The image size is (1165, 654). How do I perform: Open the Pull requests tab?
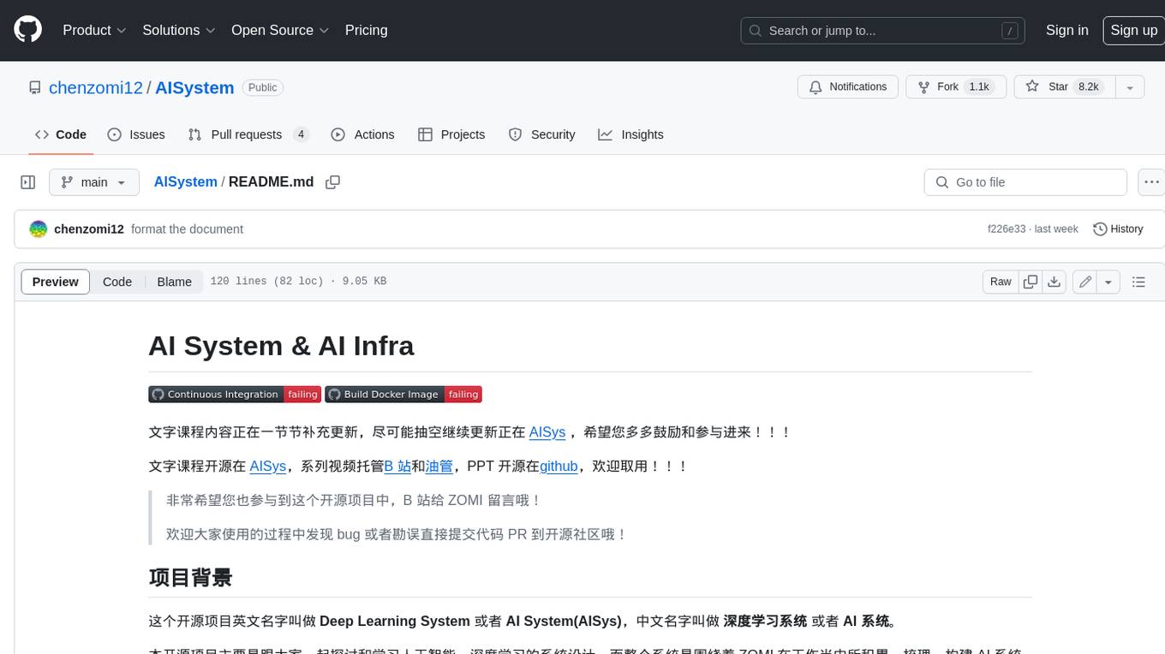point(248,134)
